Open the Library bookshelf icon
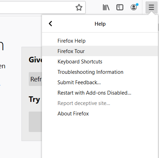 [106, 7]
